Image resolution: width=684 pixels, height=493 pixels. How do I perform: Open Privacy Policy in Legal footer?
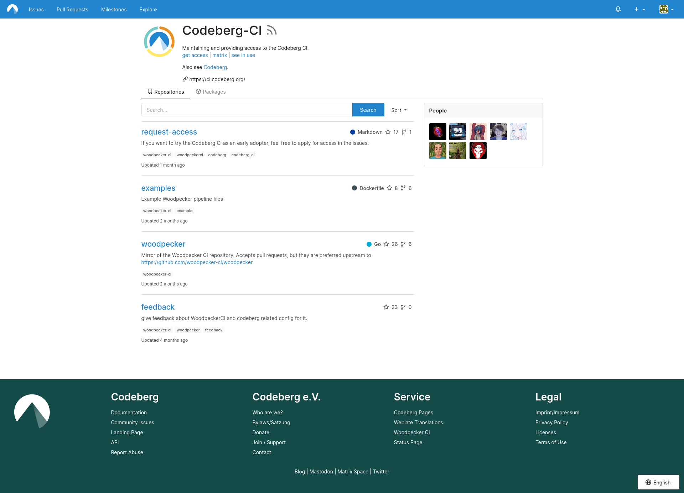click(551, 423)
